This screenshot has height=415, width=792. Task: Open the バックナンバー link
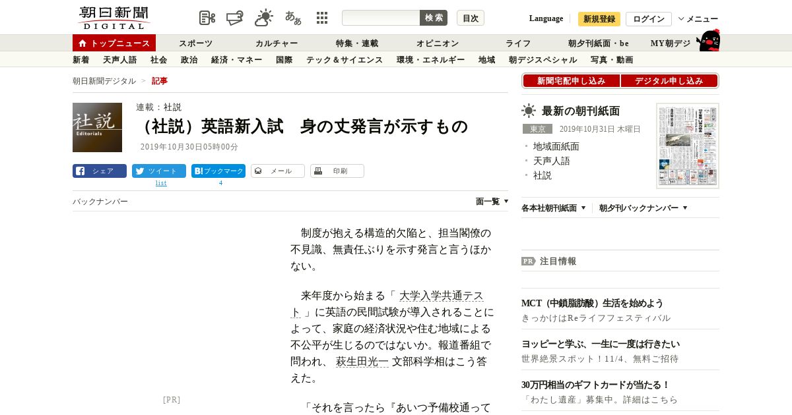tap(100, 202)
